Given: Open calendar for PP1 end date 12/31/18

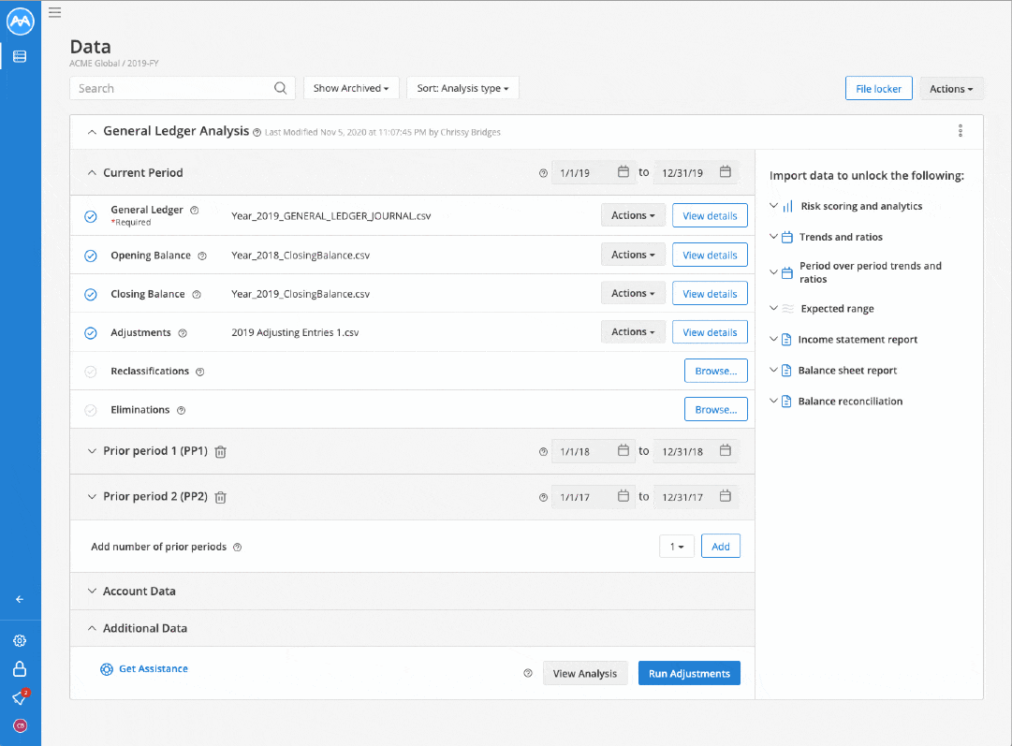Looking at the screenshot, I should (726, 450).
